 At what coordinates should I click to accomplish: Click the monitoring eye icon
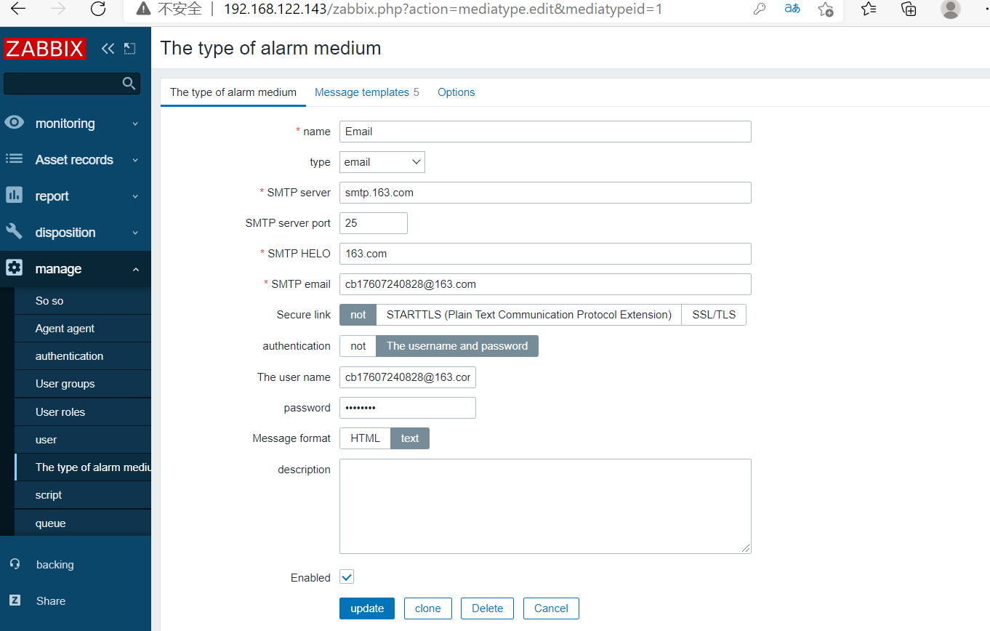pos(15,123)
